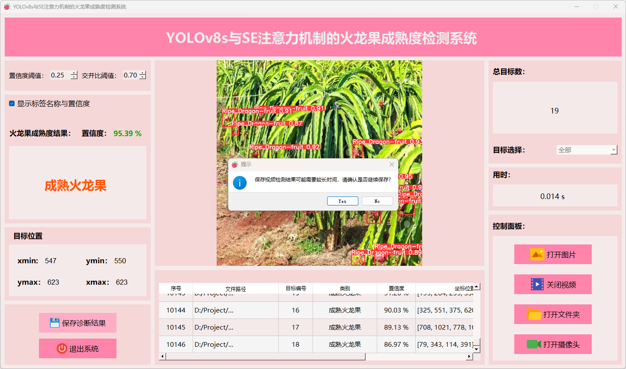Screen dimensions: 626x369
Task: Click the table's vertical scrollbar up arrow
Action: coord(477,286)
